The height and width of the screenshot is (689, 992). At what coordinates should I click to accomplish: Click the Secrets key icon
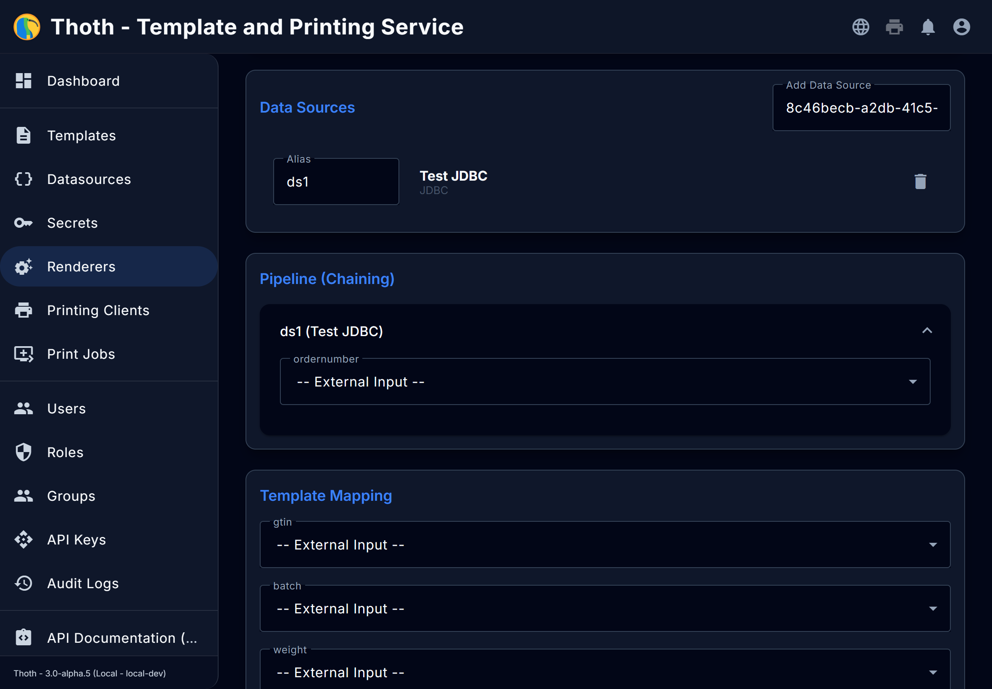23,223
